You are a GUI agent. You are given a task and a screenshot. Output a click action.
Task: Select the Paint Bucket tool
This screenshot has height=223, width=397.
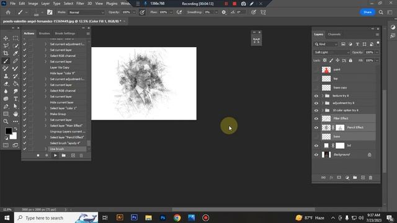[16, 84]
